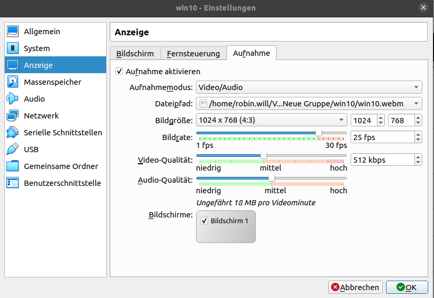The image size is (434, 298).
Task: Disable the Aufnahme aktivieren checkbox
Action: point(119,72)
